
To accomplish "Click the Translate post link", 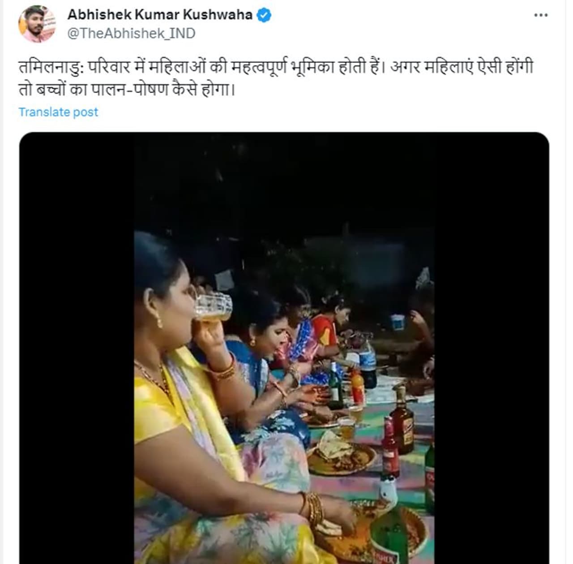I will (58, 112).
